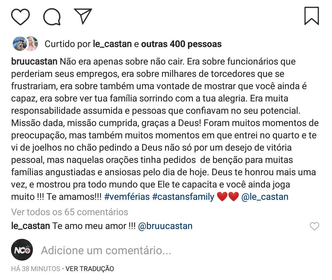Viewport: 332px width, 280px height.
Task: Open the bruucastan profile from the caption
Action: [x=34, y=61]
